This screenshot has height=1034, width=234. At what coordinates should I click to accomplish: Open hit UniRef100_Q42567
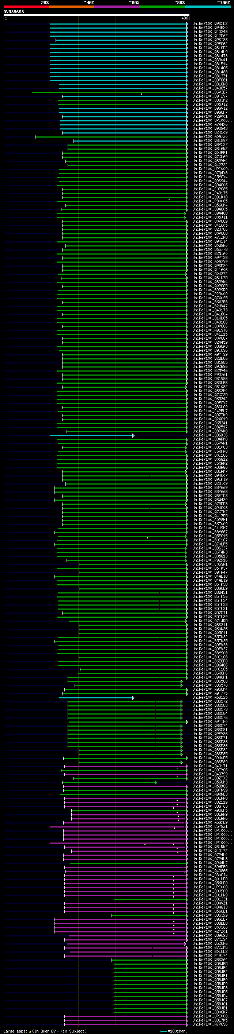(210, 36)
